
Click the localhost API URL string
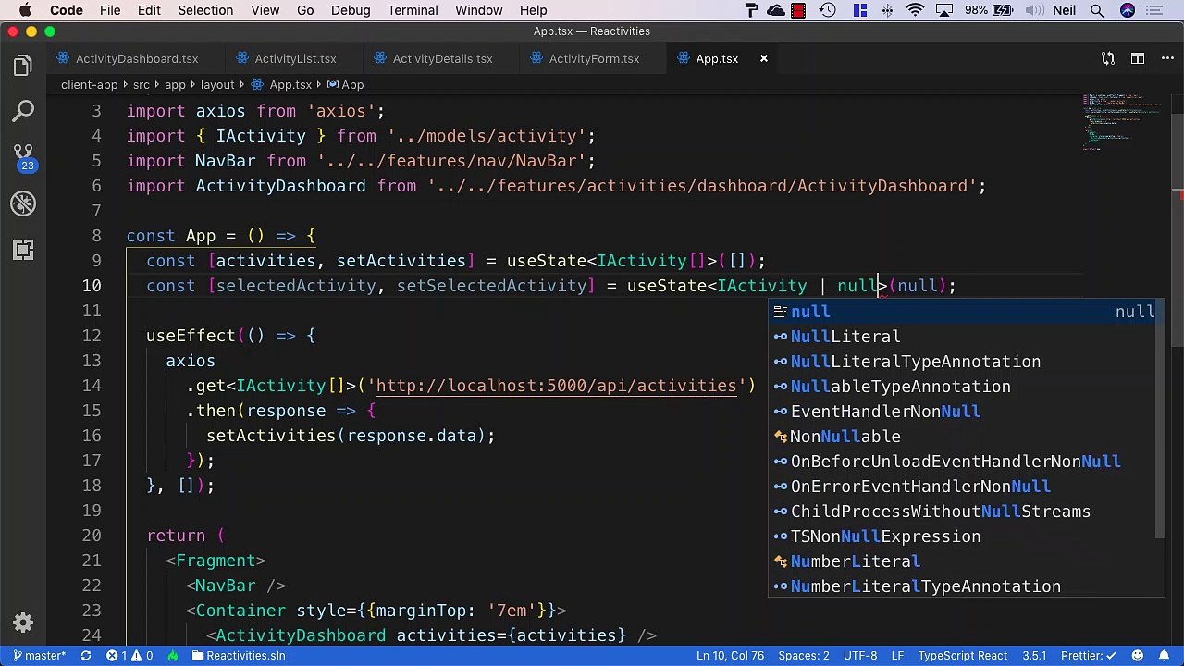point(556,386)
